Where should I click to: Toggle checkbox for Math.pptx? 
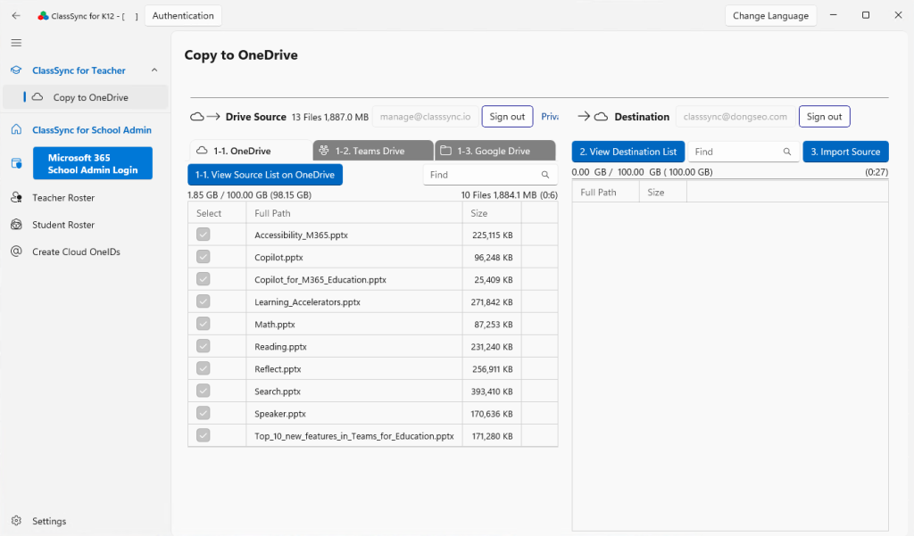pyautogui.click(x=203, y=324)
